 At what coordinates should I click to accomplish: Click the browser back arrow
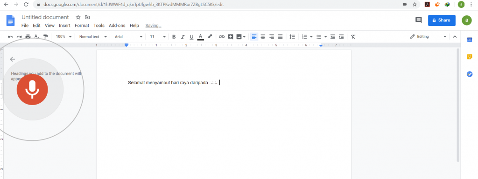point(6,5)
